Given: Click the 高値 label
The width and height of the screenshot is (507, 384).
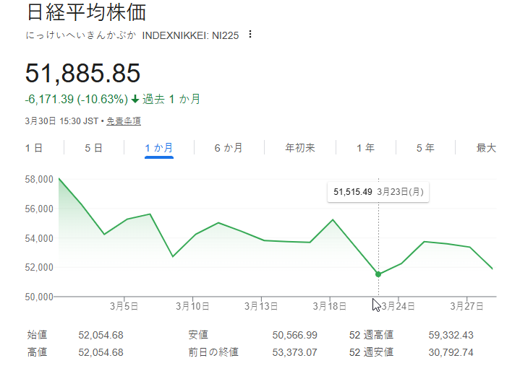Looking at the screenshot, I should (37, 352).
